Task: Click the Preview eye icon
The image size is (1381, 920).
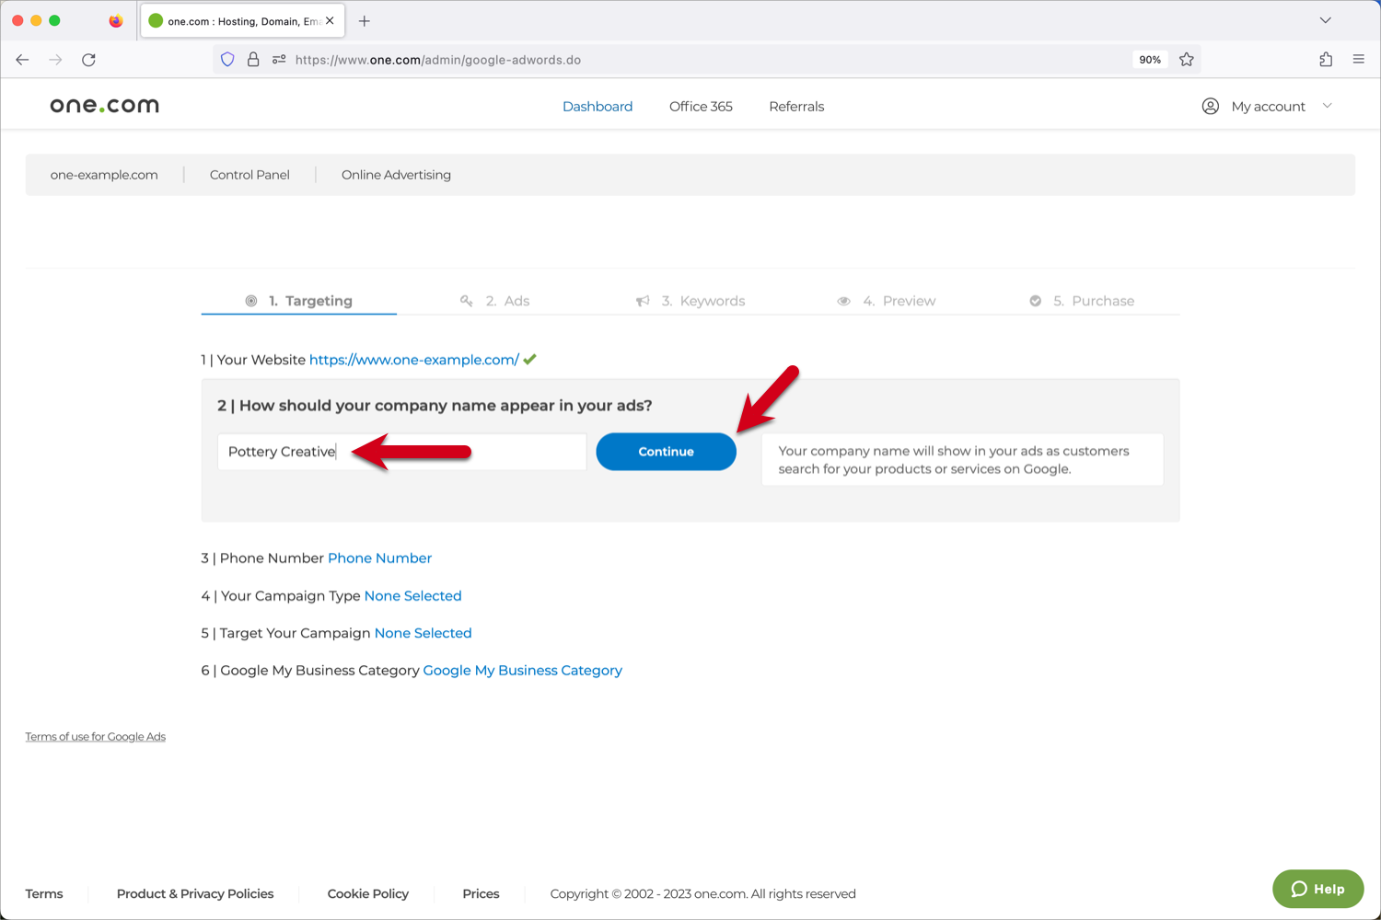Action: click(843, 300)
